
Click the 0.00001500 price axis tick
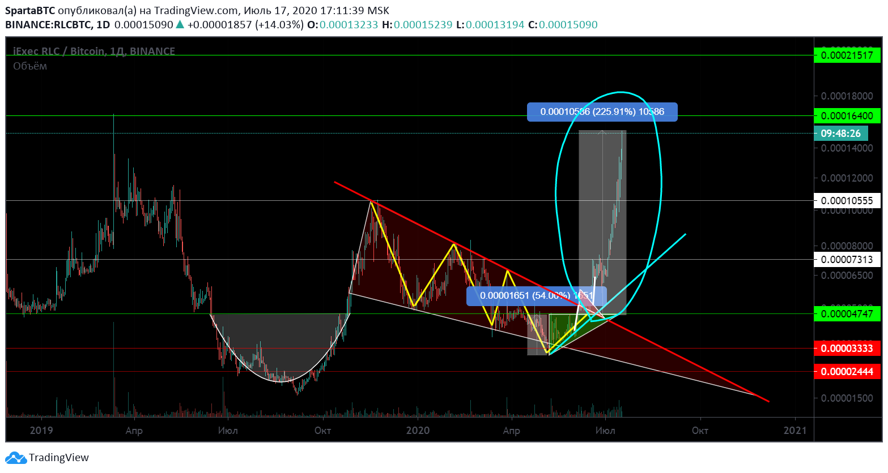pyautogui.click(x=847, y=398)
